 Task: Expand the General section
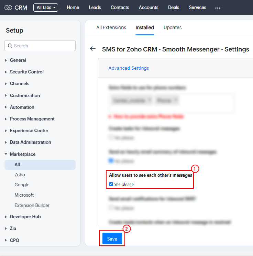18,60
